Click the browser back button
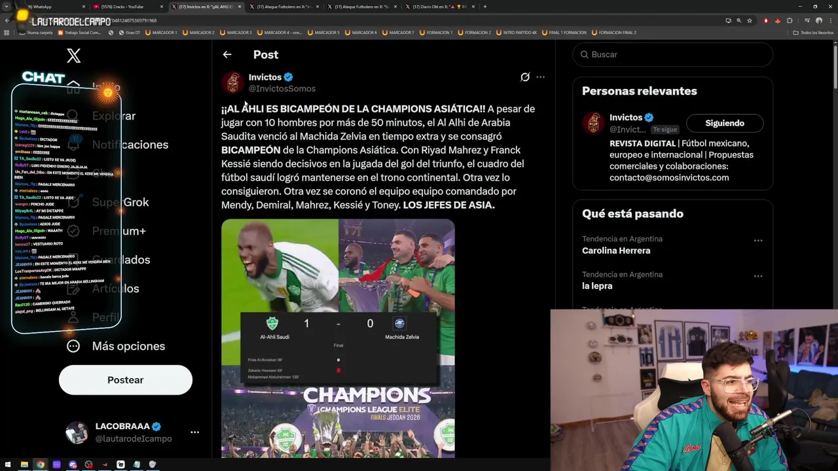This screenshot has height=471, width=838. coord(7,20)
